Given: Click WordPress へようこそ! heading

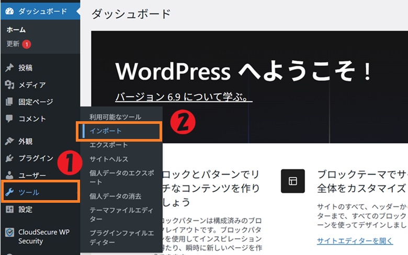Looking at the screenshot, I should coord(244,71).
